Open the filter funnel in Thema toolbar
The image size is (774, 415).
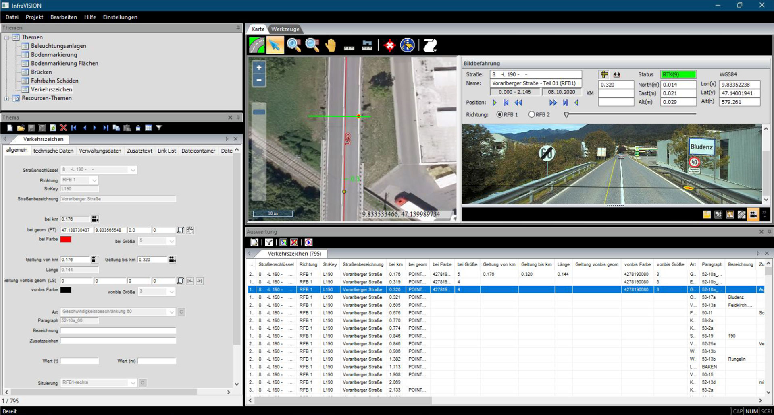159,128
